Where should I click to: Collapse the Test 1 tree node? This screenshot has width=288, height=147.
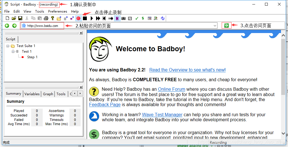tap(13, 52)
